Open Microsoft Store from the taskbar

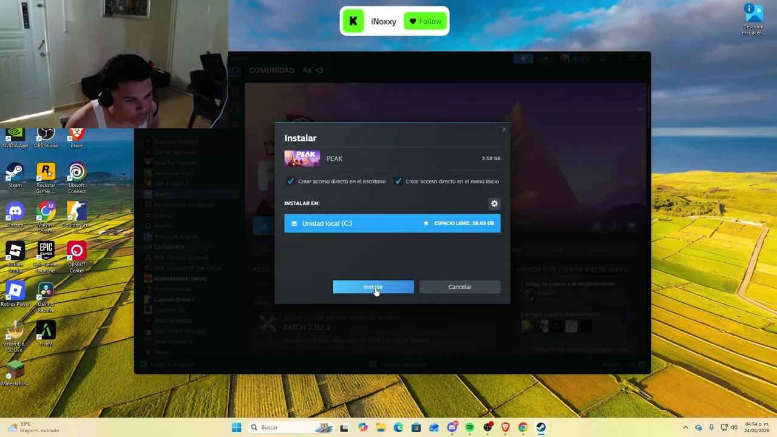(x=416, y=427)
